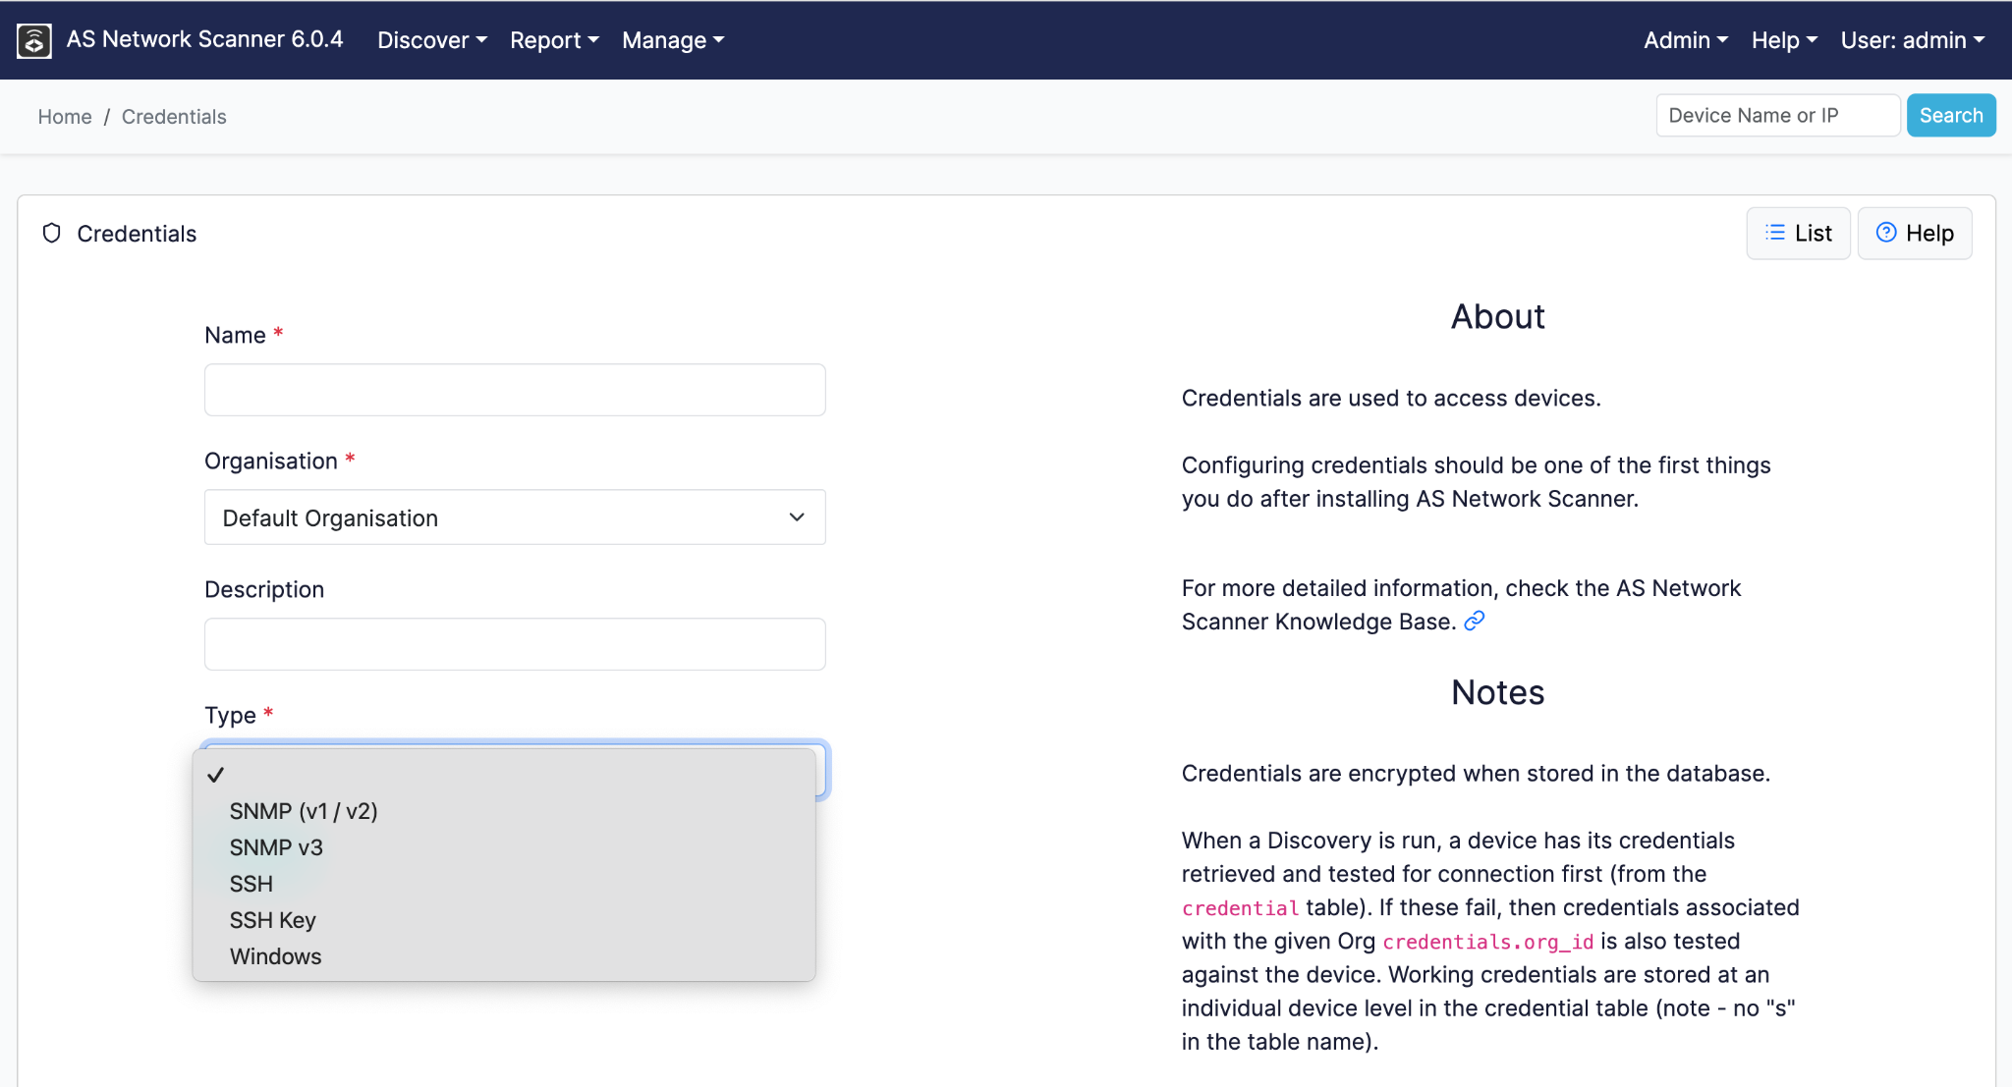Viewport: 2012px width, 1087px height.
Task: Click the Description field label
Action: pos(264,589)
